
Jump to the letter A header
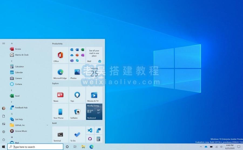(12, 44)
